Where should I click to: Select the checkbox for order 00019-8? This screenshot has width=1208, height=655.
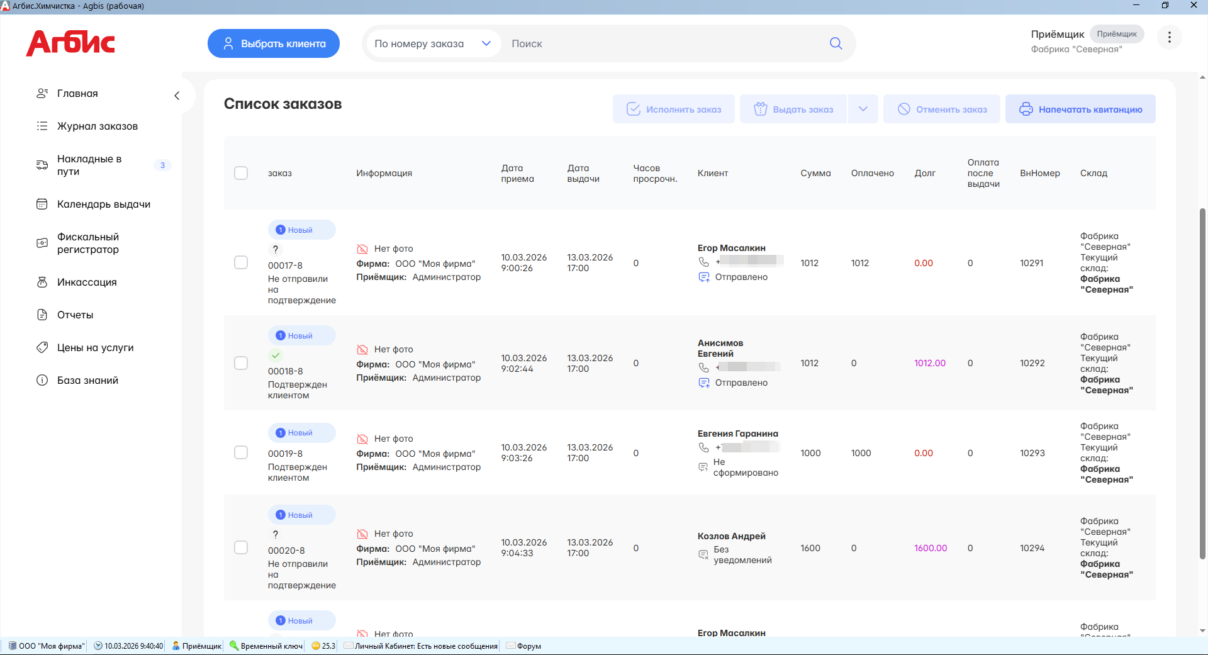241,452
